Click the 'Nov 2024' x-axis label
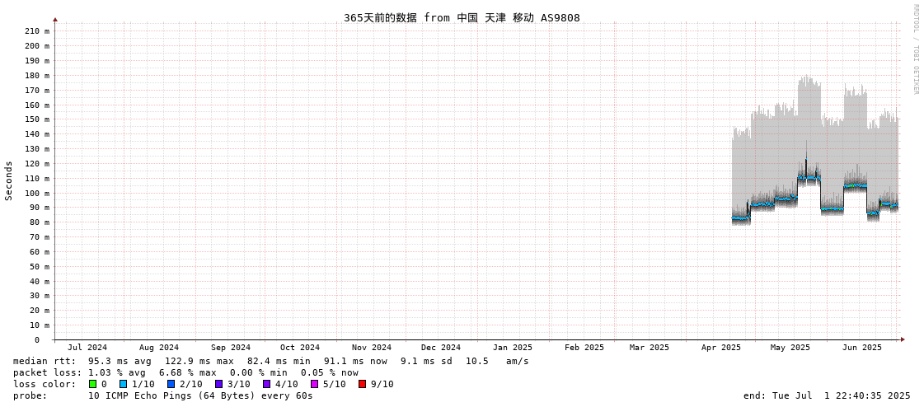Viewport: 924px width, 407px height. tap(372, 348)
